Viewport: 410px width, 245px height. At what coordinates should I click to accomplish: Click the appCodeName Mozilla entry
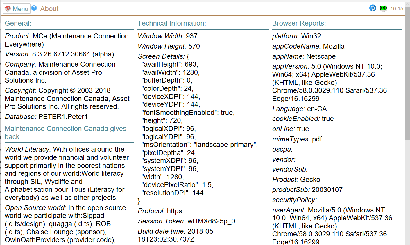pos(308,46)
